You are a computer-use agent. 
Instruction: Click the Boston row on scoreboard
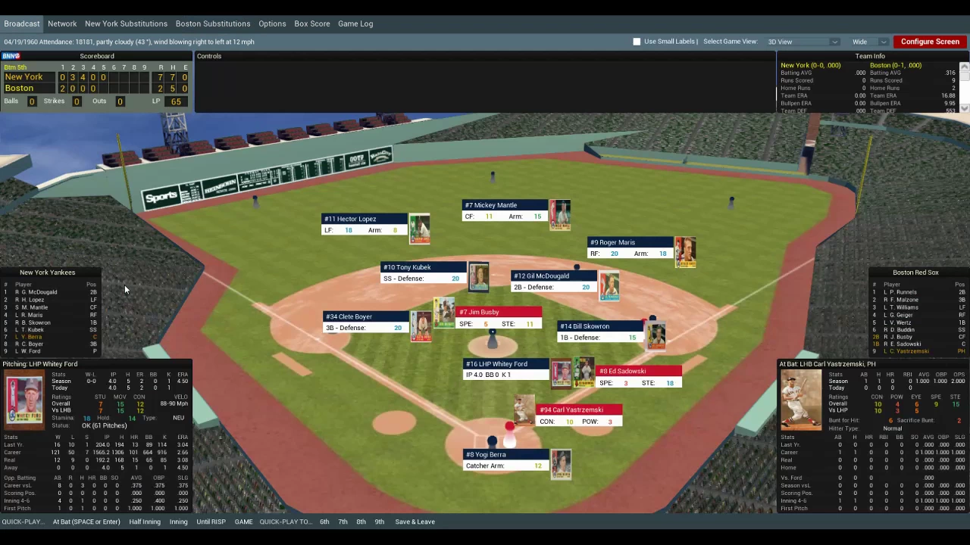coord(96,89)
